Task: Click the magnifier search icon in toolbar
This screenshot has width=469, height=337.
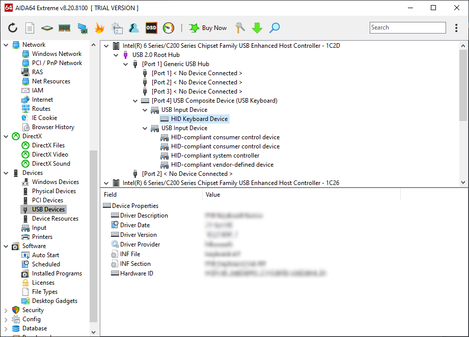Action: point(274,28)
